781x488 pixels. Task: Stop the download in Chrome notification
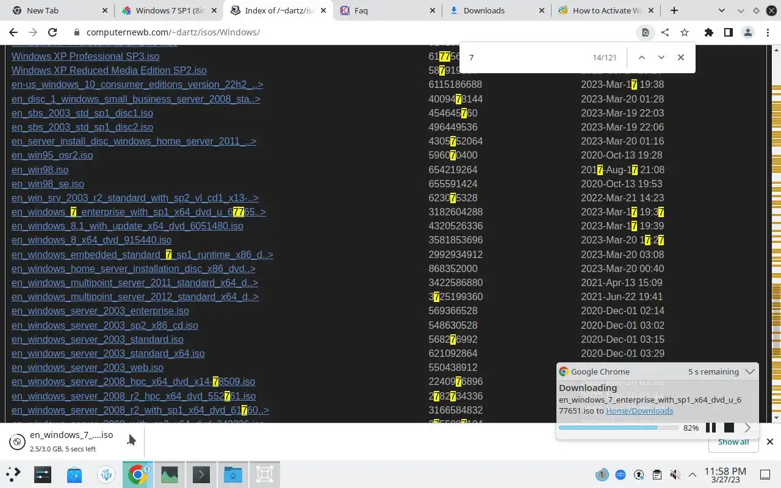click(729, 428)
